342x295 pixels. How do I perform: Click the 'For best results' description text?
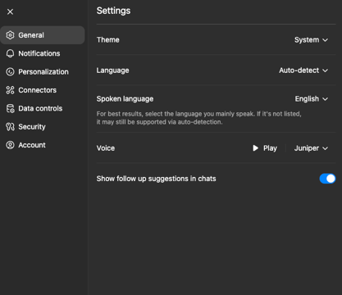[x=198, y=118]
